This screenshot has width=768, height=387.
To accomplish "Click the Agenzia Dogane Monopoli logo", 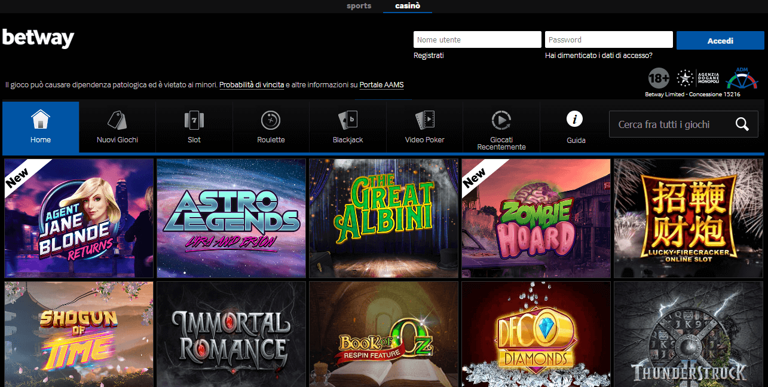I will tap(697, 78).
